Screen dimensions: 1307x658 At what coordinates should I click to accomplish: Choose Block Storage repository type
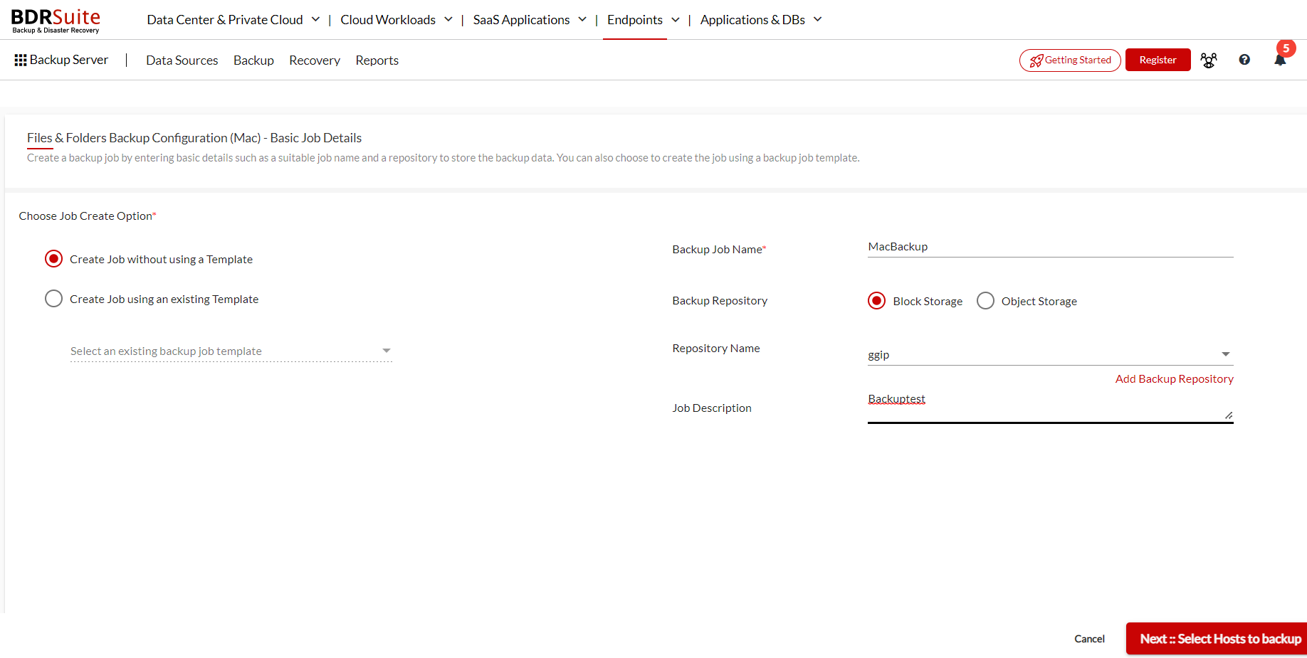coord(877,301)
